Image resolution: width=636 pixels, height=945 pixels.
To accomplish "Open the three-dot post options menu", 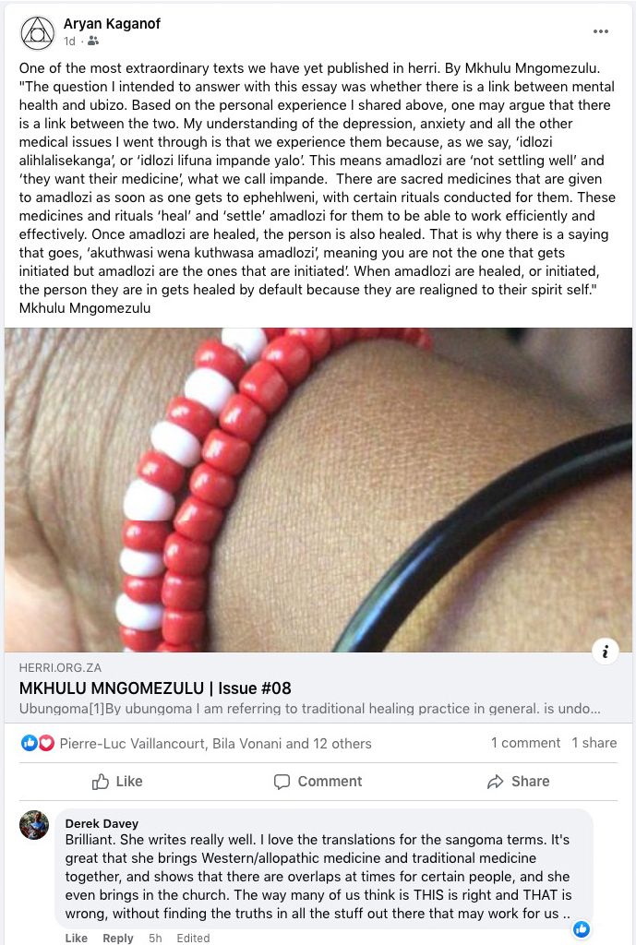I will point(600,31).
